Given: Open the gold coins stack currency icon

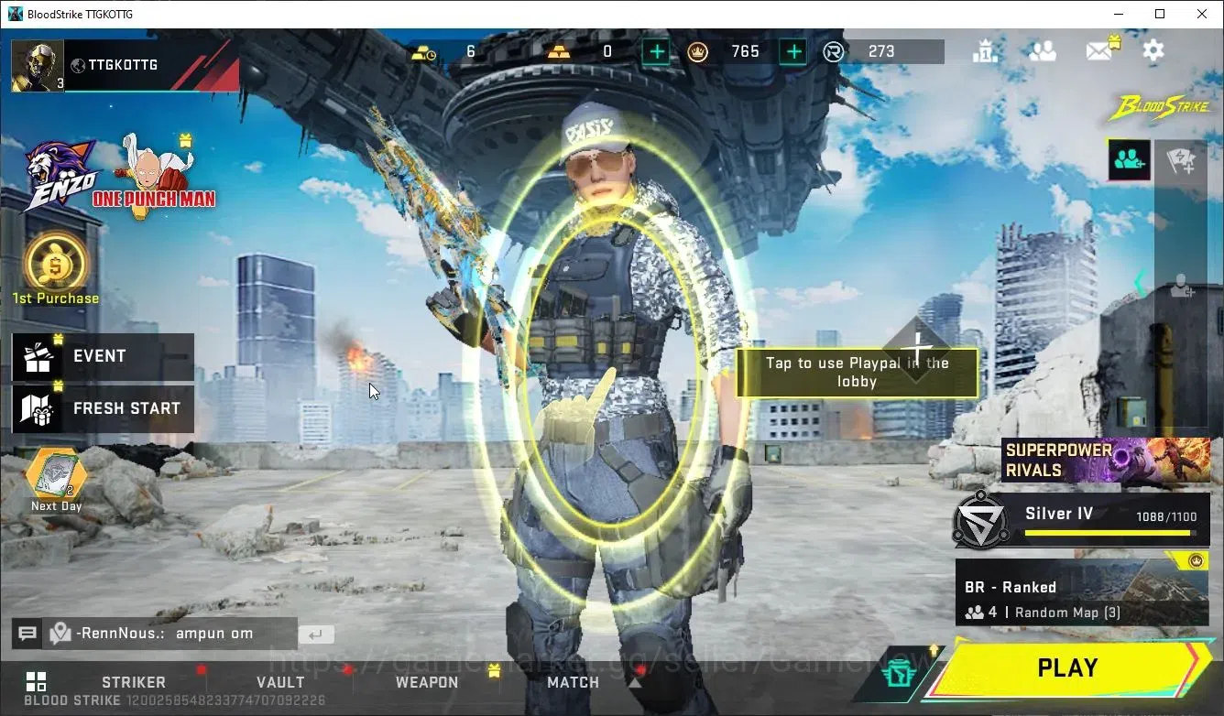Looking at the screenshot, I should pos(424,52).
